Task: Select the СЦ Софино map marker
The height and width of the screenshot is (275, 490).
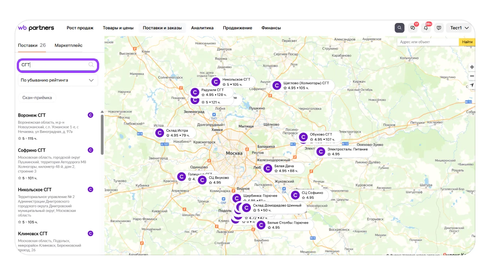Action: [x=310, y=195]
